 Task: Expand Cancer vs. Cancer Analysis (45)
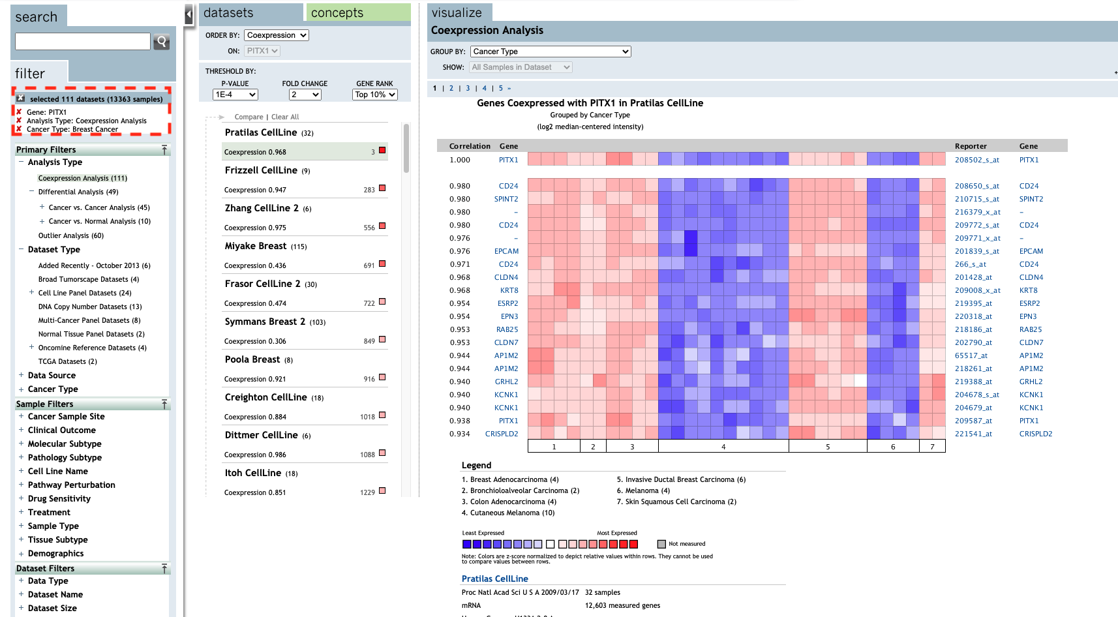pyautogui.click(x=42, y=207)
